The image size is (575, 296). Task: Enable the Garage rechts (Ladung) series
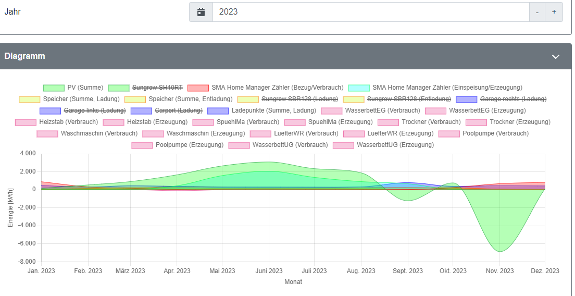(513, 99)
